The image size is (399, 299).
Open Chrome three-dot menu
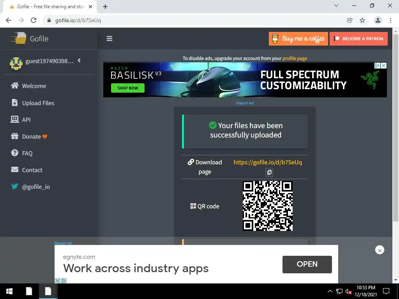pyautogui.click(x=390, y=20)
